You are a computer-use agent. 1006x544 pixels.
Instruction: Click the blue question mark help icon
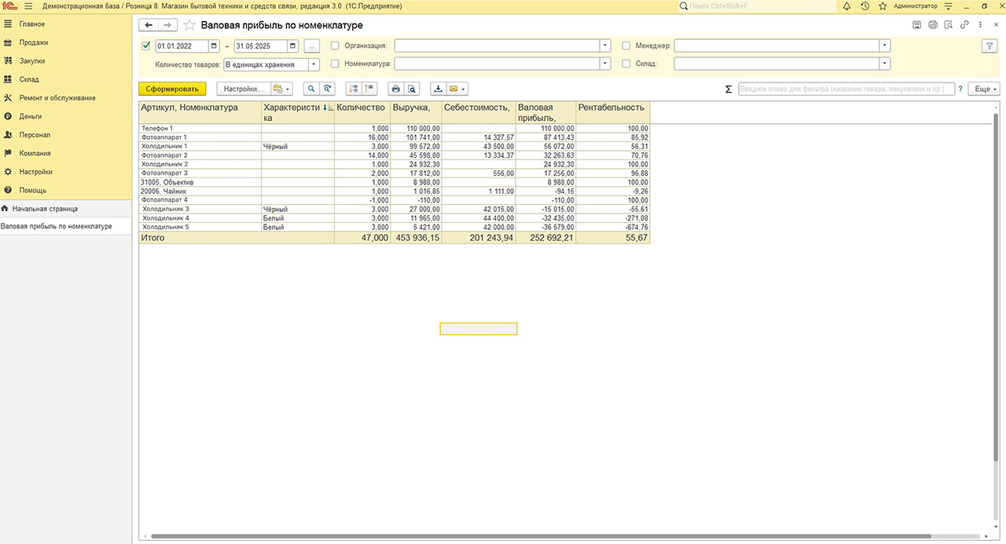tap(960, 89)
